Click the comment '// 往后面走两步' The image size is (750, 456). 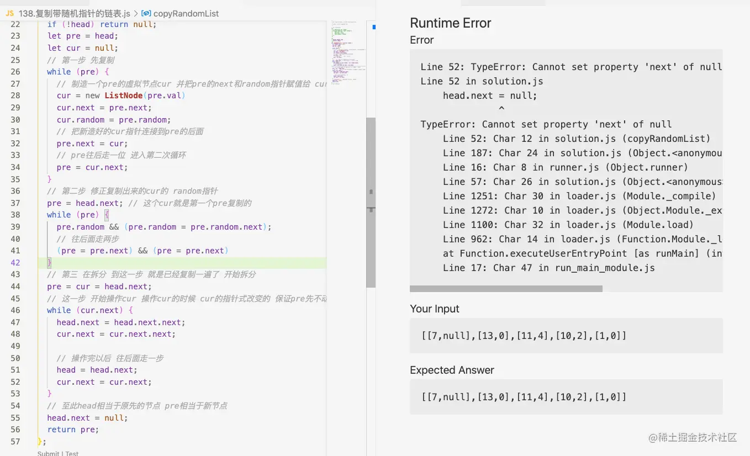coord(88,239)
